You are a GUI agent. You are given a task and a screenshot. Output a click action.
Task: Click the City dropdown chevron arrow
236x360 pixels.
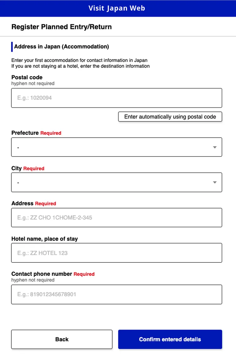point(215,182)
